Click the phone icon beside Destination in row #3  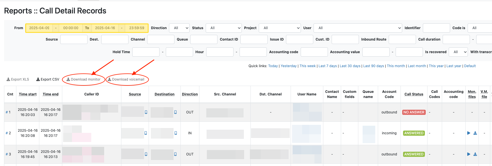[175, 154]
